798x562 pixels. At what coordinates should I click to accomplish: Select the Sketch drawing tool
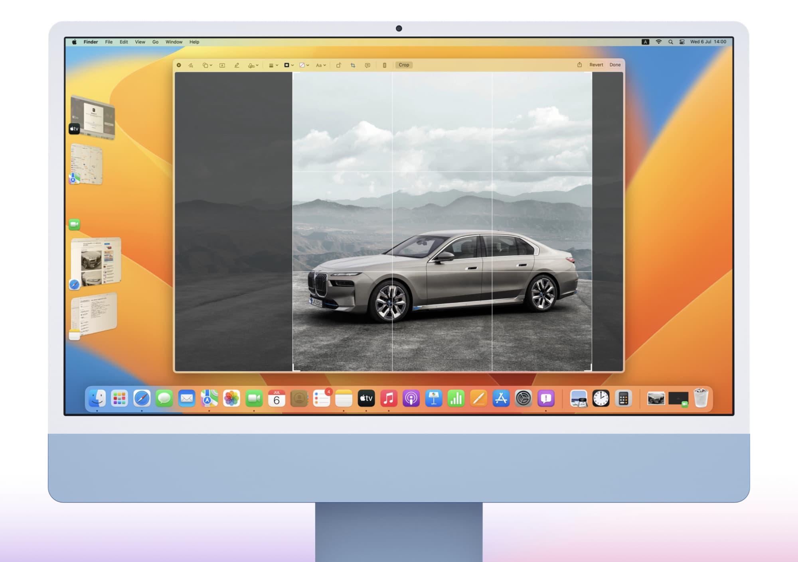(x=191, y=65)
